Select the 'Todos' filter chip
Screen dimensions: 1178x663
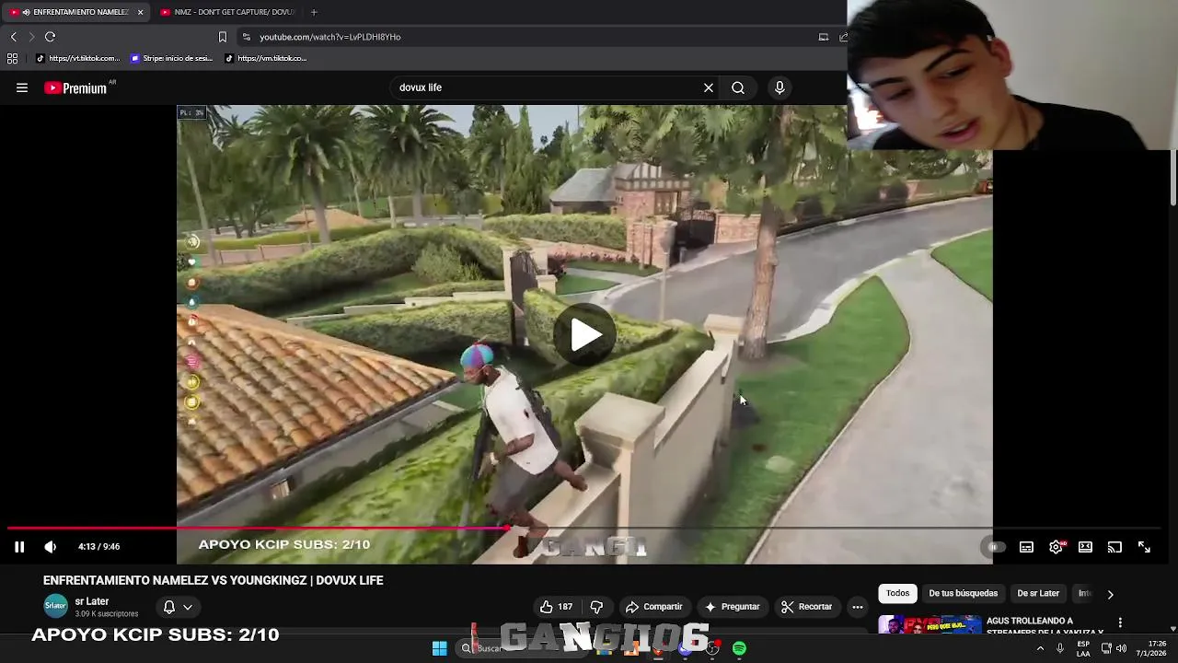[897, 593]
